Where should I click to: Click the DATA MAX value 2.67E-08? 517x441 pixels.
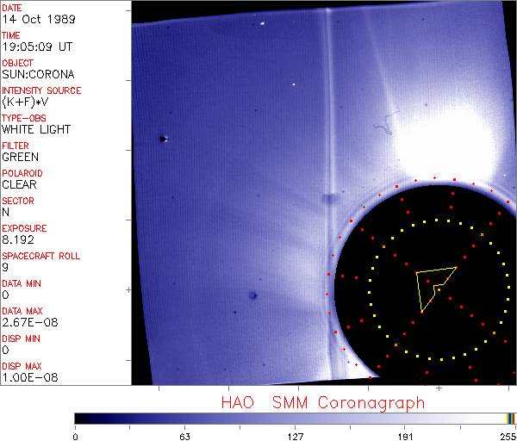pyautogui.click(x=26, y=322)
